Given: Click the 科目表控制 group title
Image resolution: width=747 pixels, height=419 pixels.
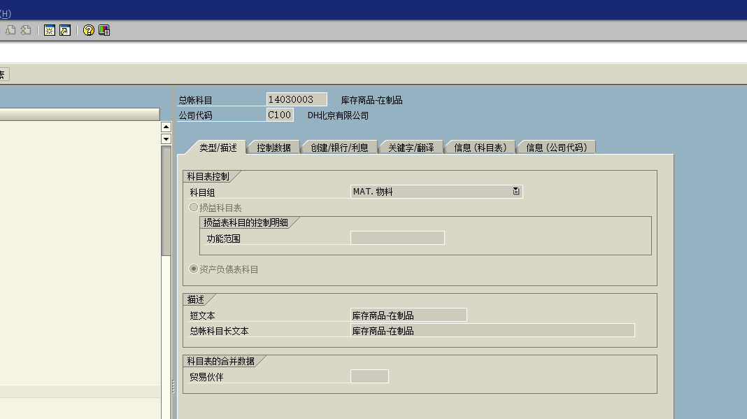Looking at the screenshot, I should coord(208,176).
